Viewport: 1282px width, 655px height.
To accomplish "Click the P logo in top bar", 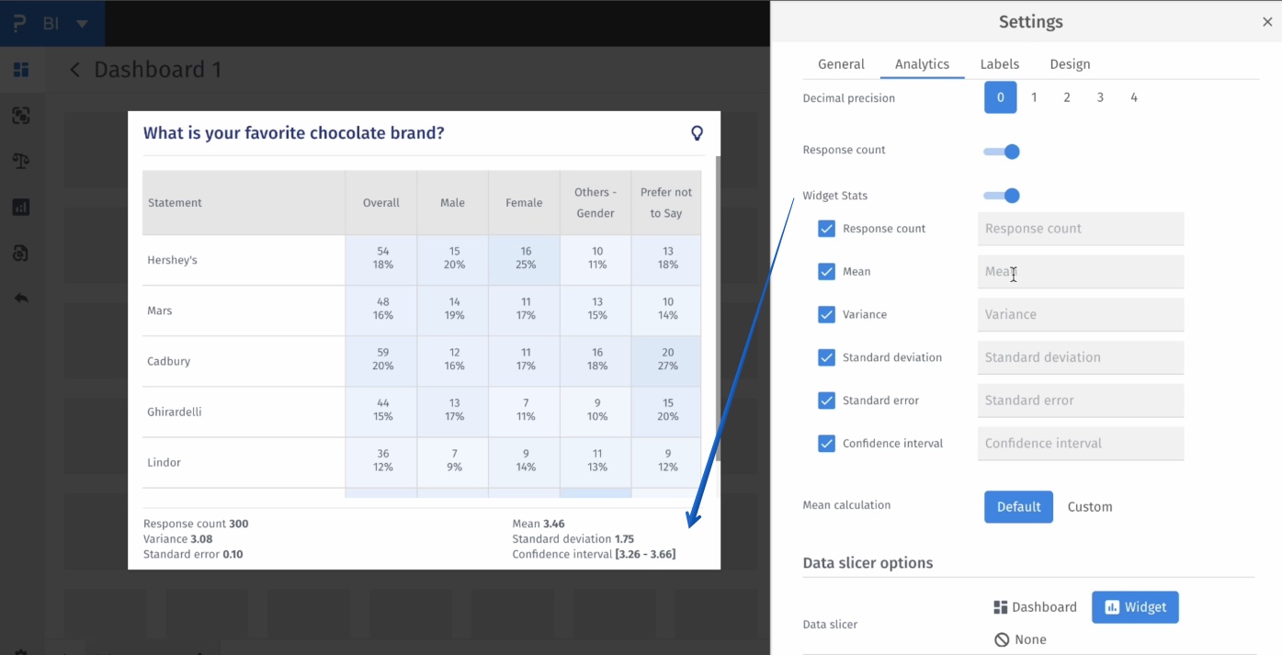I will (18, 23).
